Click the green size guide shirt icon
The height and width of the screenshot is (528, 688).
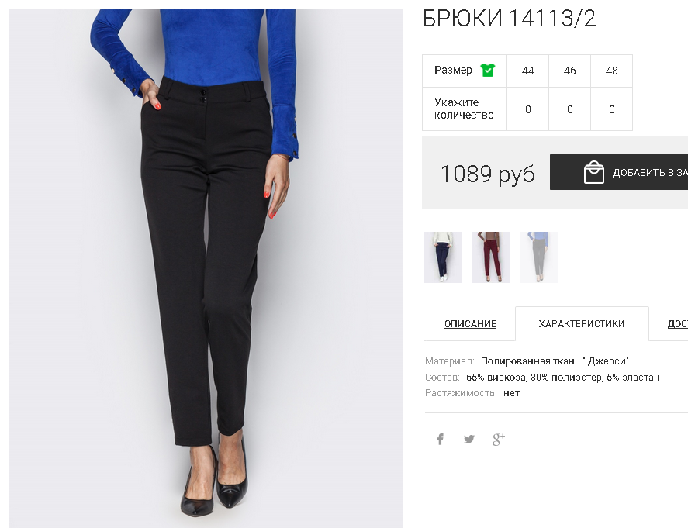tap(487, 70)
